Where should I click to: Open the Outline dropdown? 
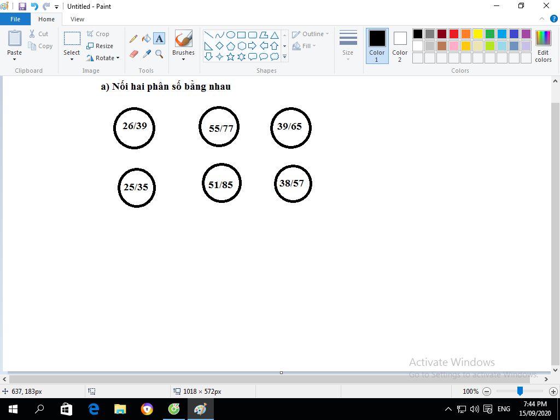coord(311,34)
